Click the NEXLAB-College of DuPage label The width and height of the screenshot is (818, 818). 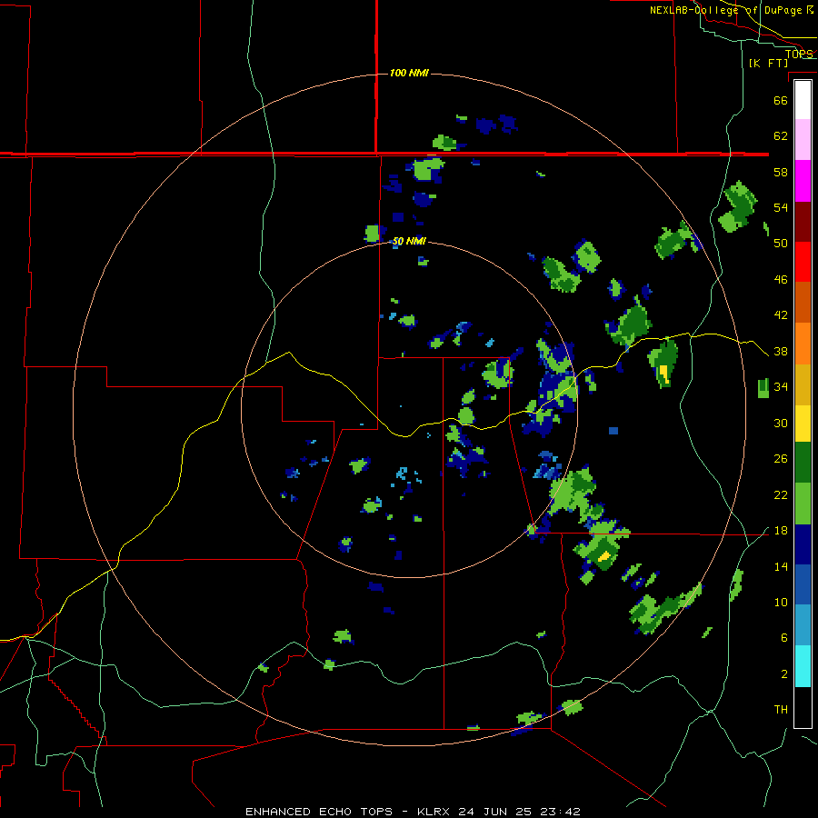click(727, 10)
